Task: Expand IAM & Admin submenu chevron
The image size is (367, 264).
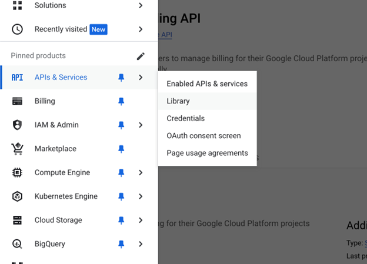Action: 141,125
